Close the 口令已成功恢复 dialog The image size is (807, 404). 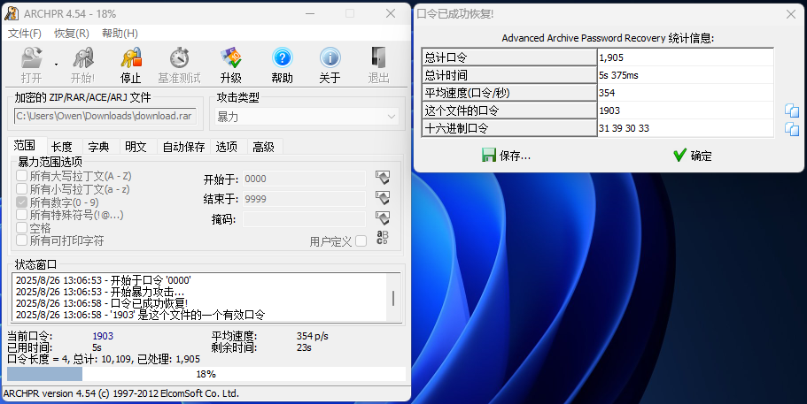[791, 14]
